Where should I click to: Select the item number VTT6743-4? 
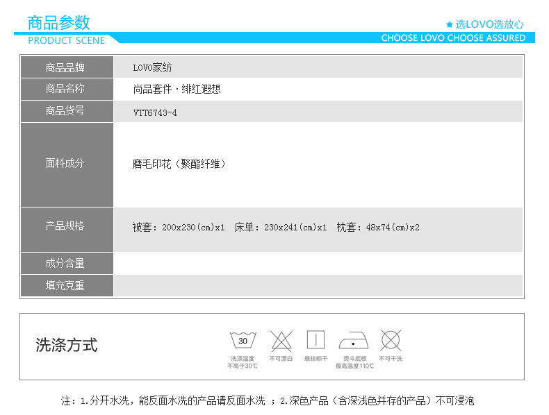pyautogui.click(x=155, y=112)
